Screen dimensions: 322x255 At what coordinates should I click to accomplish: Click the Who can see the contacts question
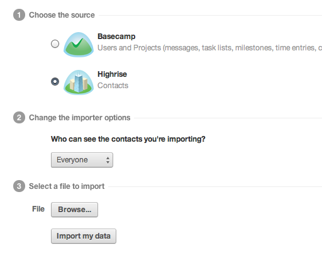click(128, 139)
